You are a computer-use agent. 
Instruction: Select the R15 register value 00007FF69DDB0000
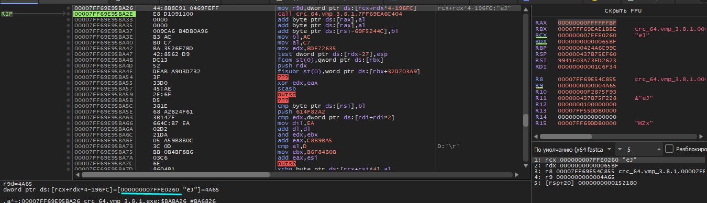pos(587,123)
